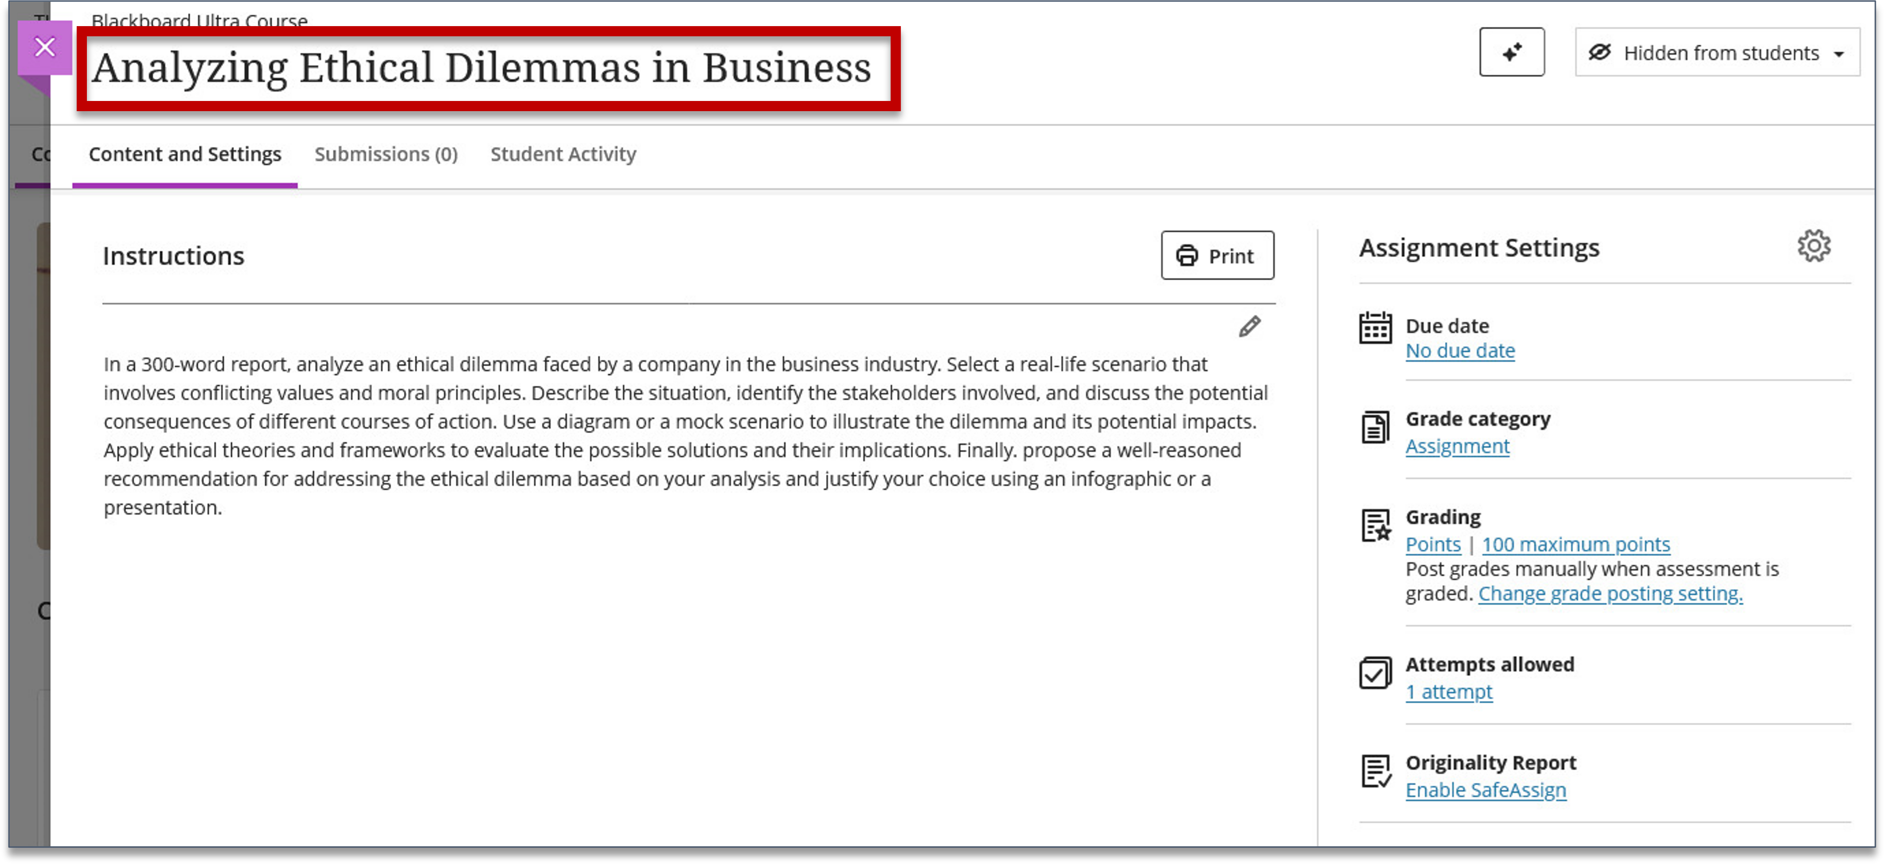This screenshot has height=864, width=1884.
Task: Click the Originality Report icon
Action: 1376,771
